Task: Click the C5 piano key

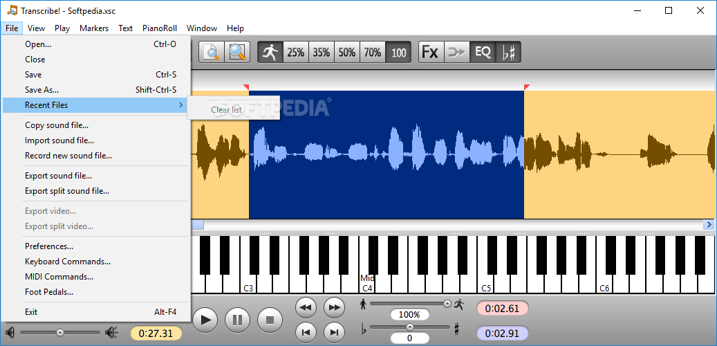Action: pyautogui.click(x=485, y=284)
